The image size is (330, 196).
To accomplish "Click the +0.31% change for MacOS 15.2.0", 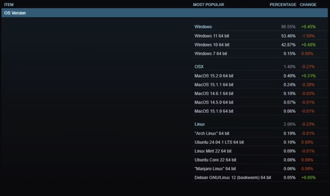I will (x=308, y=76).
